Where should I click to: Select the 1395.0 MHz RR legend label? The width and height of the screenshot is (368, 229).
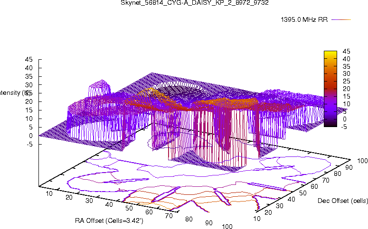coord(304,20)
